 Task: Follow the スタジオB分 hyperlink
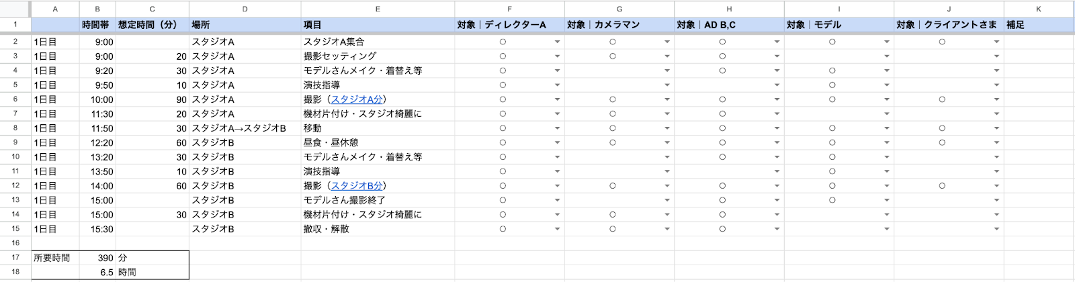tap(357, 186)
